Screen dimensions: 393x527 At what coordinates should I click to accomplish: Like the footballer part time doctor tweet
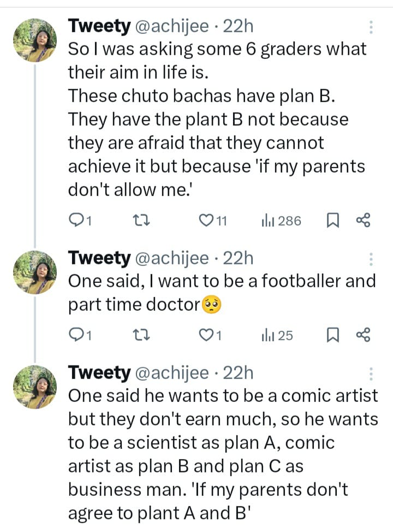206,335
